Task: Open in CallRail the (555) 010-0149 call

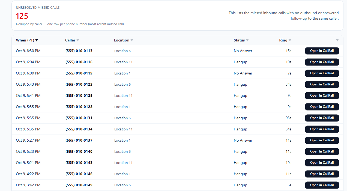Action: 322,185
